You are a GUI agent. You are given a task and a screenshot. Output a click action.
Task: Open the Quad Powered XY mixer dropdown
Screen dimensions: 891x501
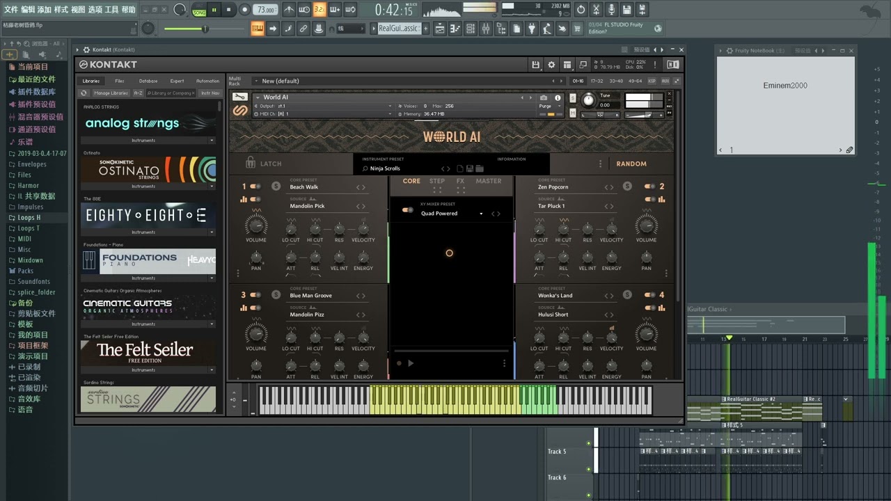coord(452,214)
